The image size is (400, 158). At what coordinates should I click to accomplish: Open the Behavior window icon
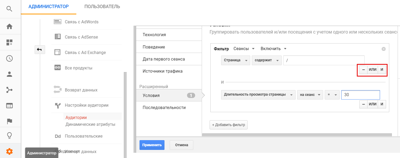pyautogui.click(x=9, y=106)
